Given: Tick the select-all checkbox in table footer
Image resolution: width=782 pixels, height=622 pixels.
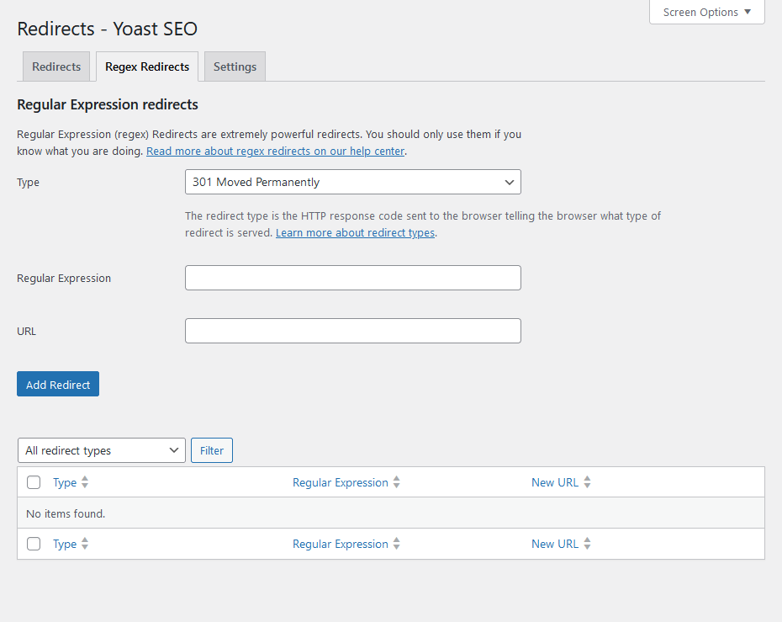Looking at the screenshot, I should 34,544.
